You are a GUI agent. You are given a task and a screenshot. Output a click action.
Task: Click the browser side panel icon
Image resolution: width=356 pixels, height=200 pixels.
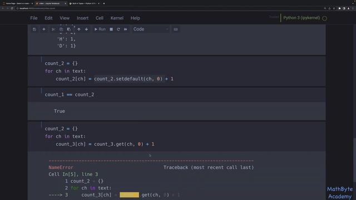point(344,8)
